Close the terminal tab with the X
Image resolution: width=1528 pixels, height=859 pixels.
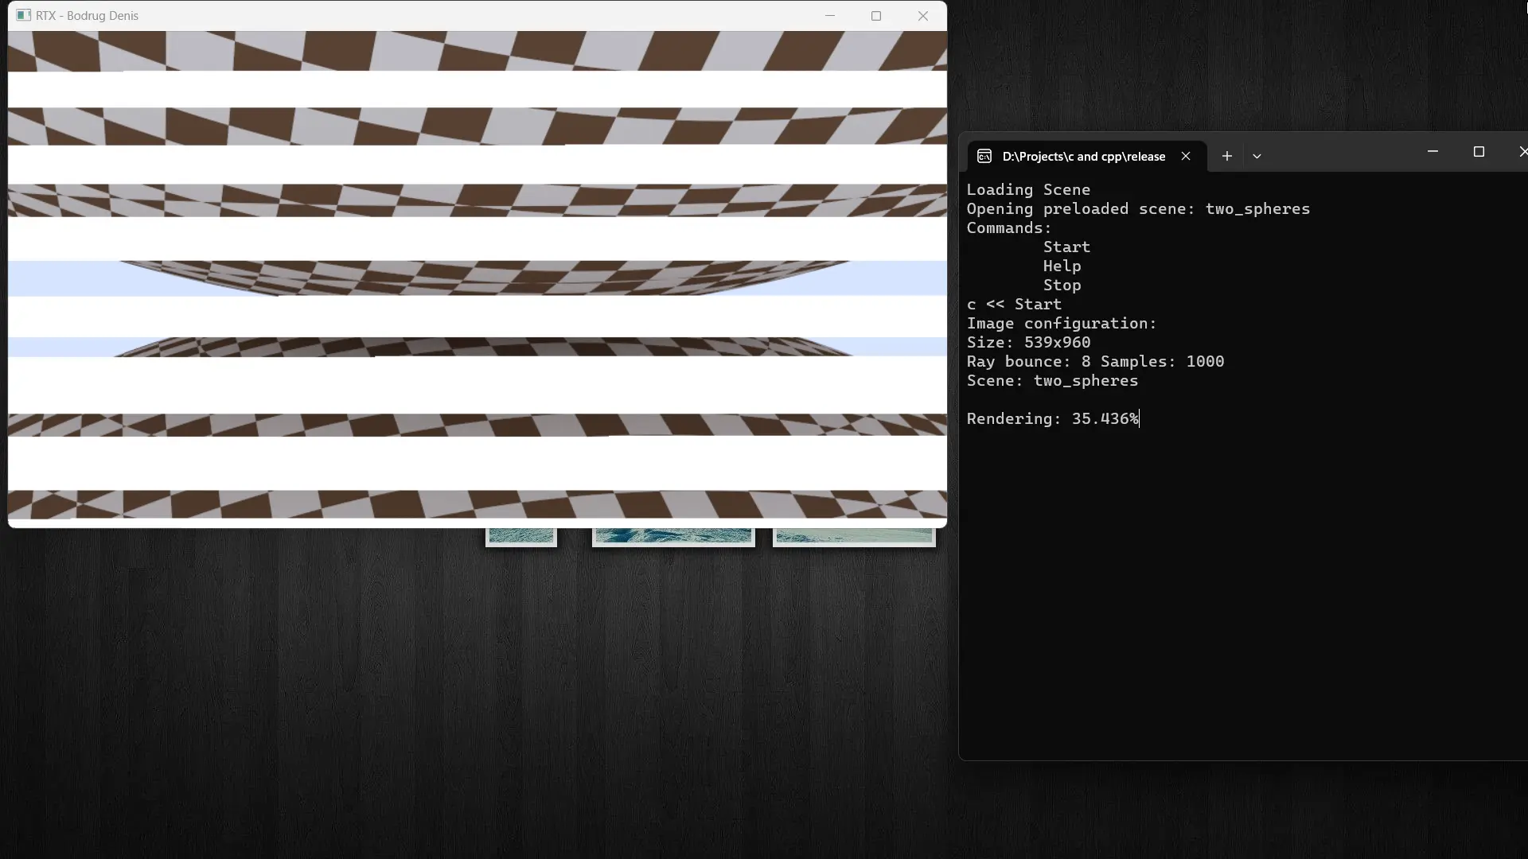(1186, 156)
